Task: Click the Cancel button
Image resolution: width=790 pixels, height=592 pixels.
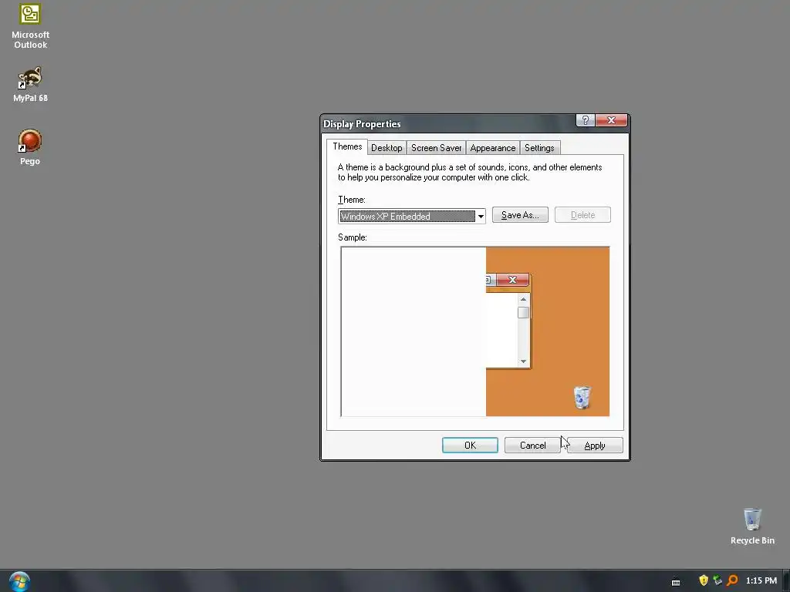Action: [532, 445]
